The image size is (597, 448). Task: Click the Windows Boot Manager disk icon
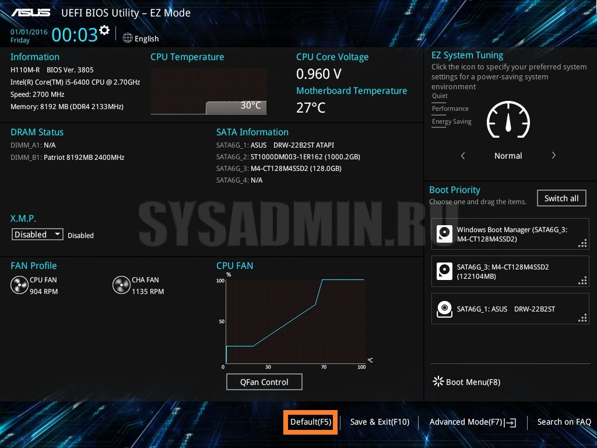click(x=445, y=235)
